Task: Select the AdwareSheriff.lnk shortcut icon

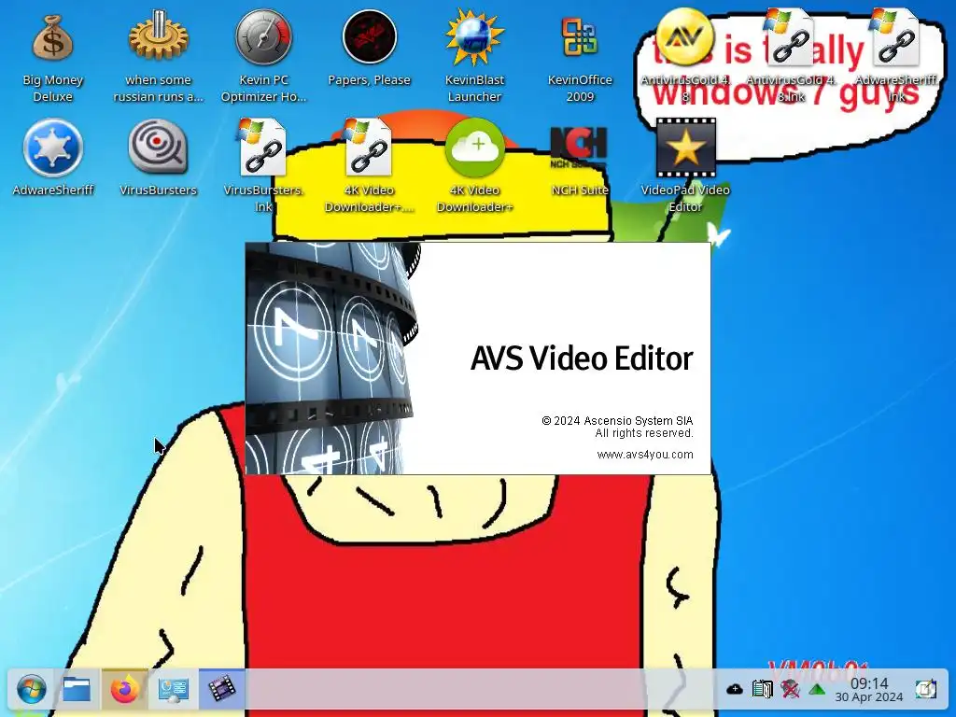Action: (x=895, y=37)
